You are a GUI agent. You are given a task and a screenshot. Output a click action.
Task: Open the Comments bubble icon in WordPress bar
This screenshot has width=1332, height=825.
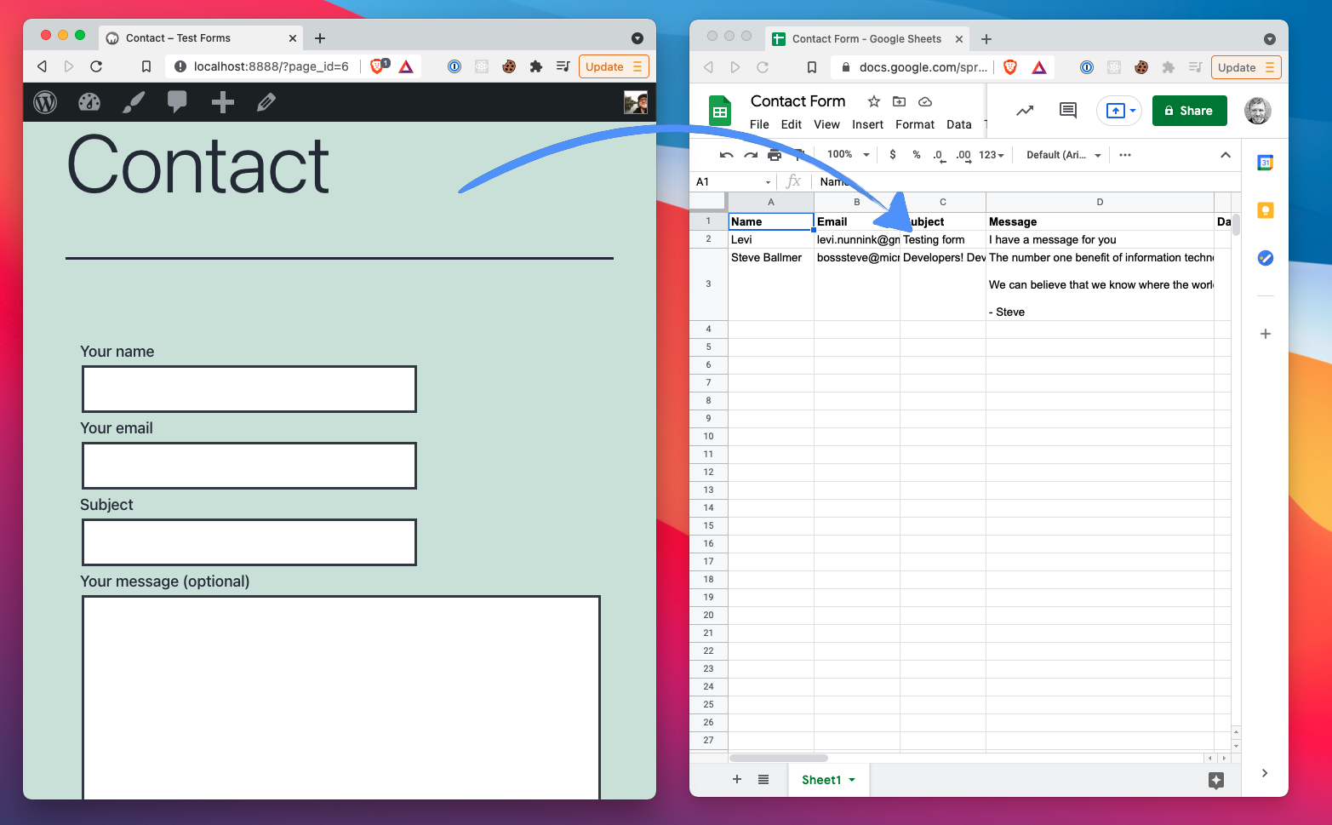click(x=177, y=102)
